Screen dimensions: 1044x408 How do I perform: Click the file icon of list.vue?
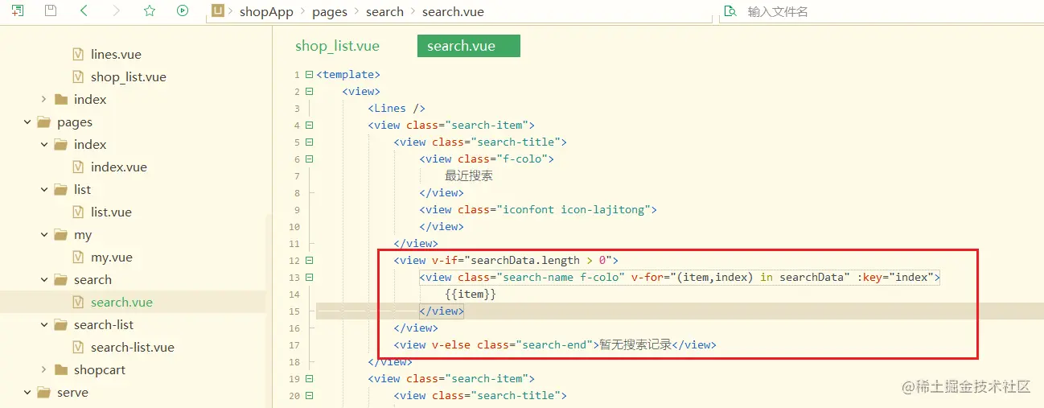coord(78,212)
